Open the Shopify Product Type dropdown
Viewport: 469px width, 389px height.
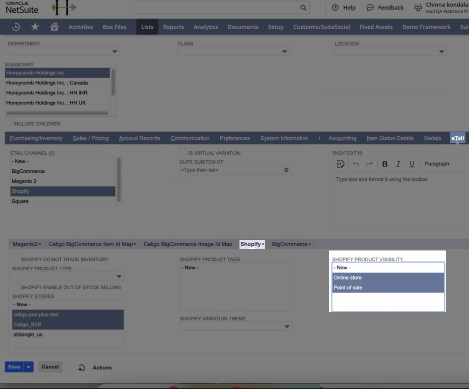tap(119, 276)
